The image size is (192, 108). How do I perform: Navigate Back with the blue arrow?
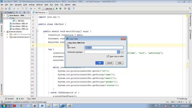pos(31,9)
